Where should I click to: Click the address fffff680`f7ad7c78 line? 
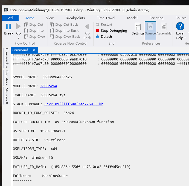[101, 59]
